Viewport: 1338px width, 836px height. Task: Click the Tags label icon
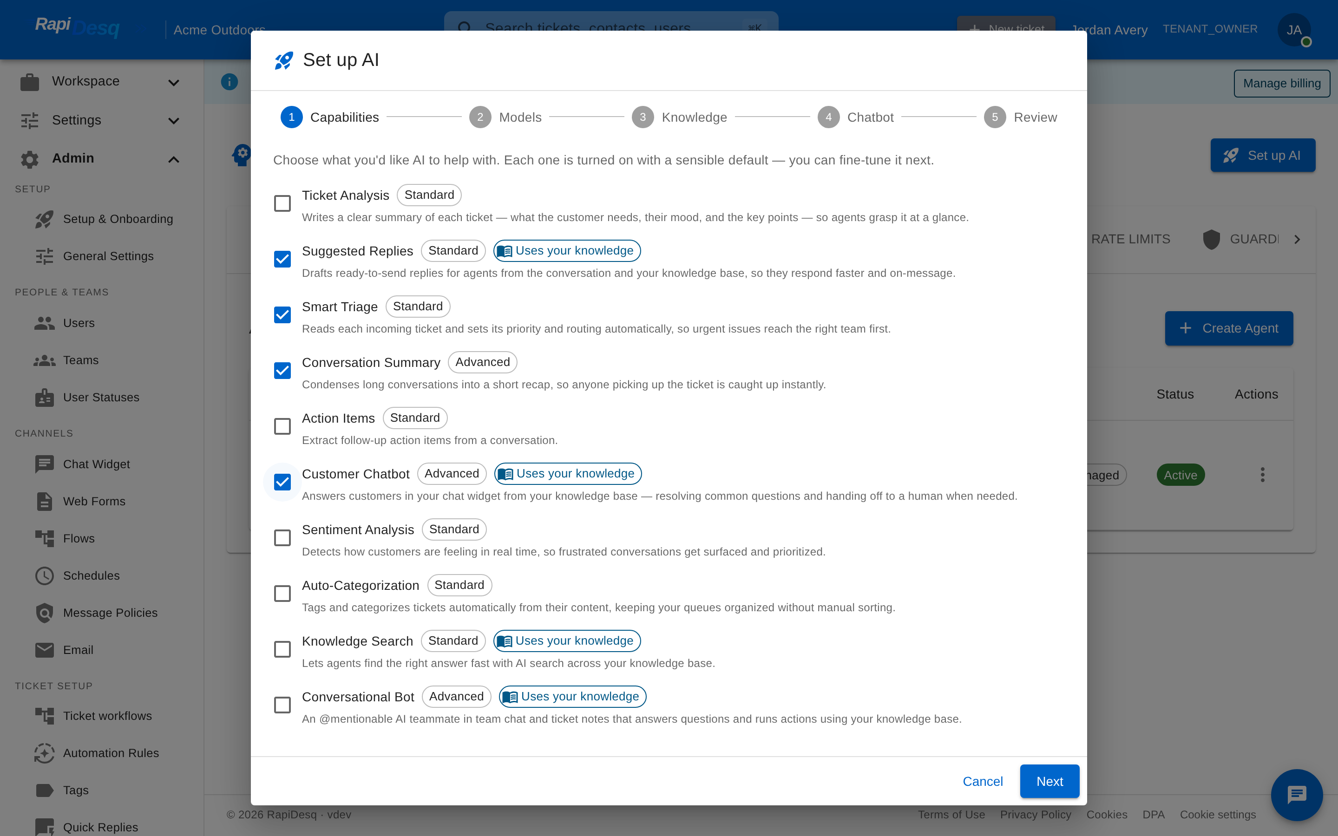click(x=44, y=790)
